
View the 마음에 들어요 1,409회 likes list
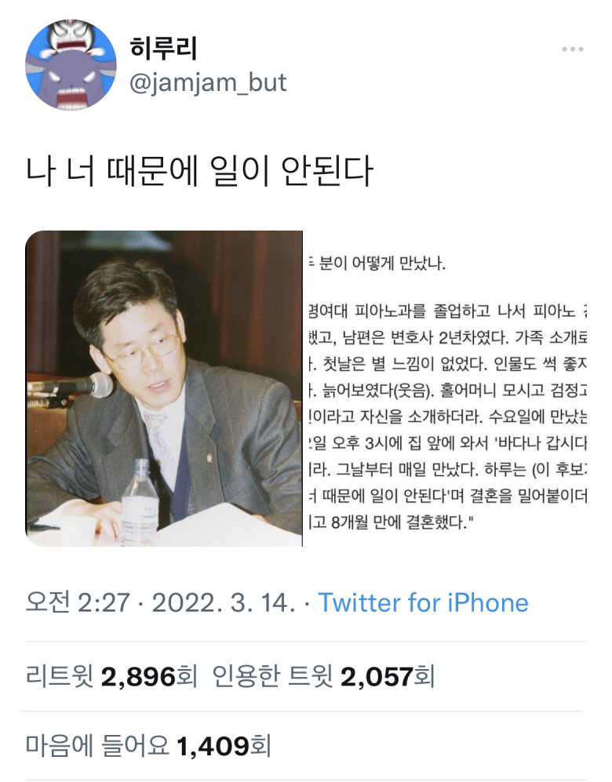(148, 746)
